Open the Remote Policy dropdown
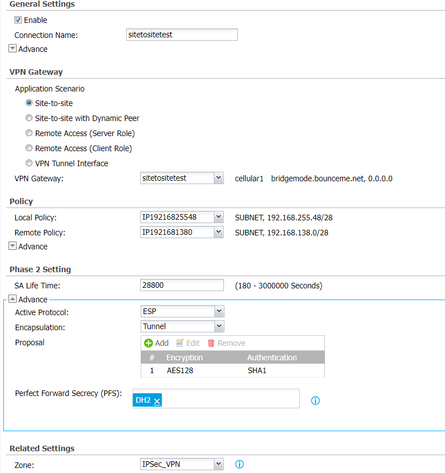This screenshot has width=445, height=473. tap(218, 232)
